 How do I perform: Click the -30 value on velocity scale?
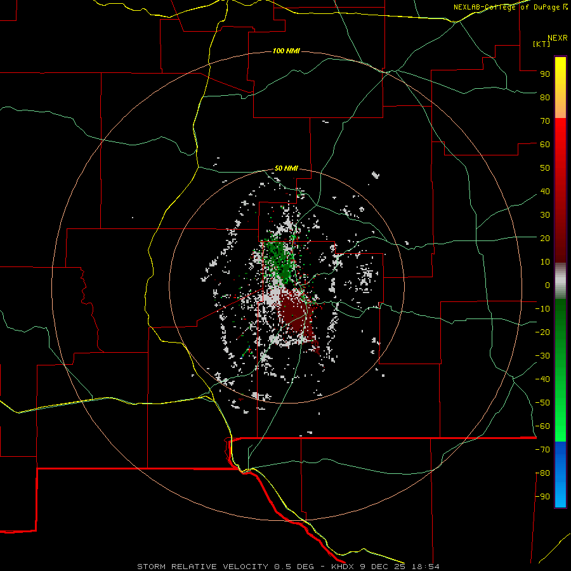(x=542, y=356)
